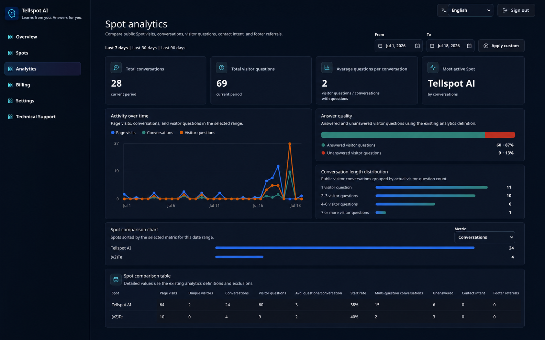Click (v2)Te row in comparison table

pos(315,317)
